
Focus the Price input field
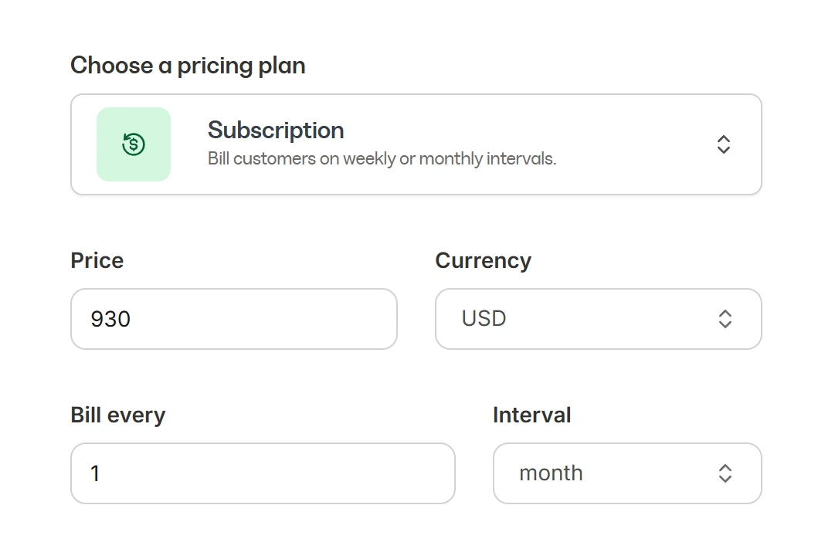234,319
